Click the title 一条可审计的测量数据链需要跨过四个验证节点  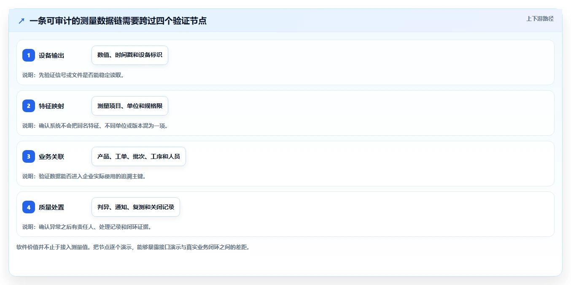(118, 21)
